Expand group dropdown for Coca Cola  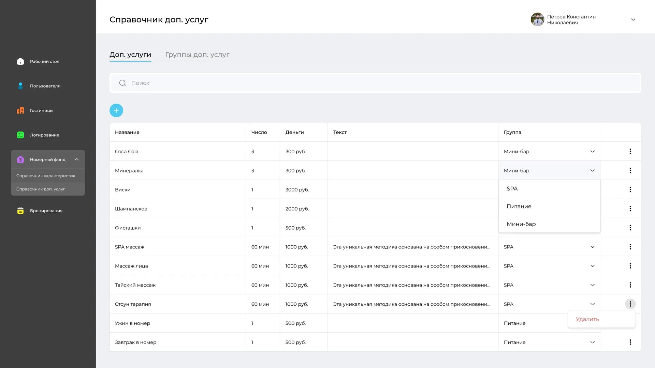pos(592,151)
